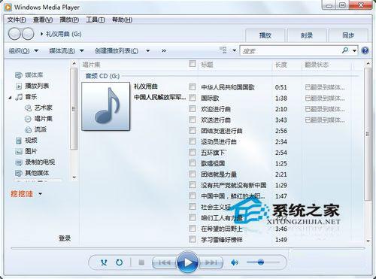Select 图片 pictures library in sidebar

click(31, 151)
